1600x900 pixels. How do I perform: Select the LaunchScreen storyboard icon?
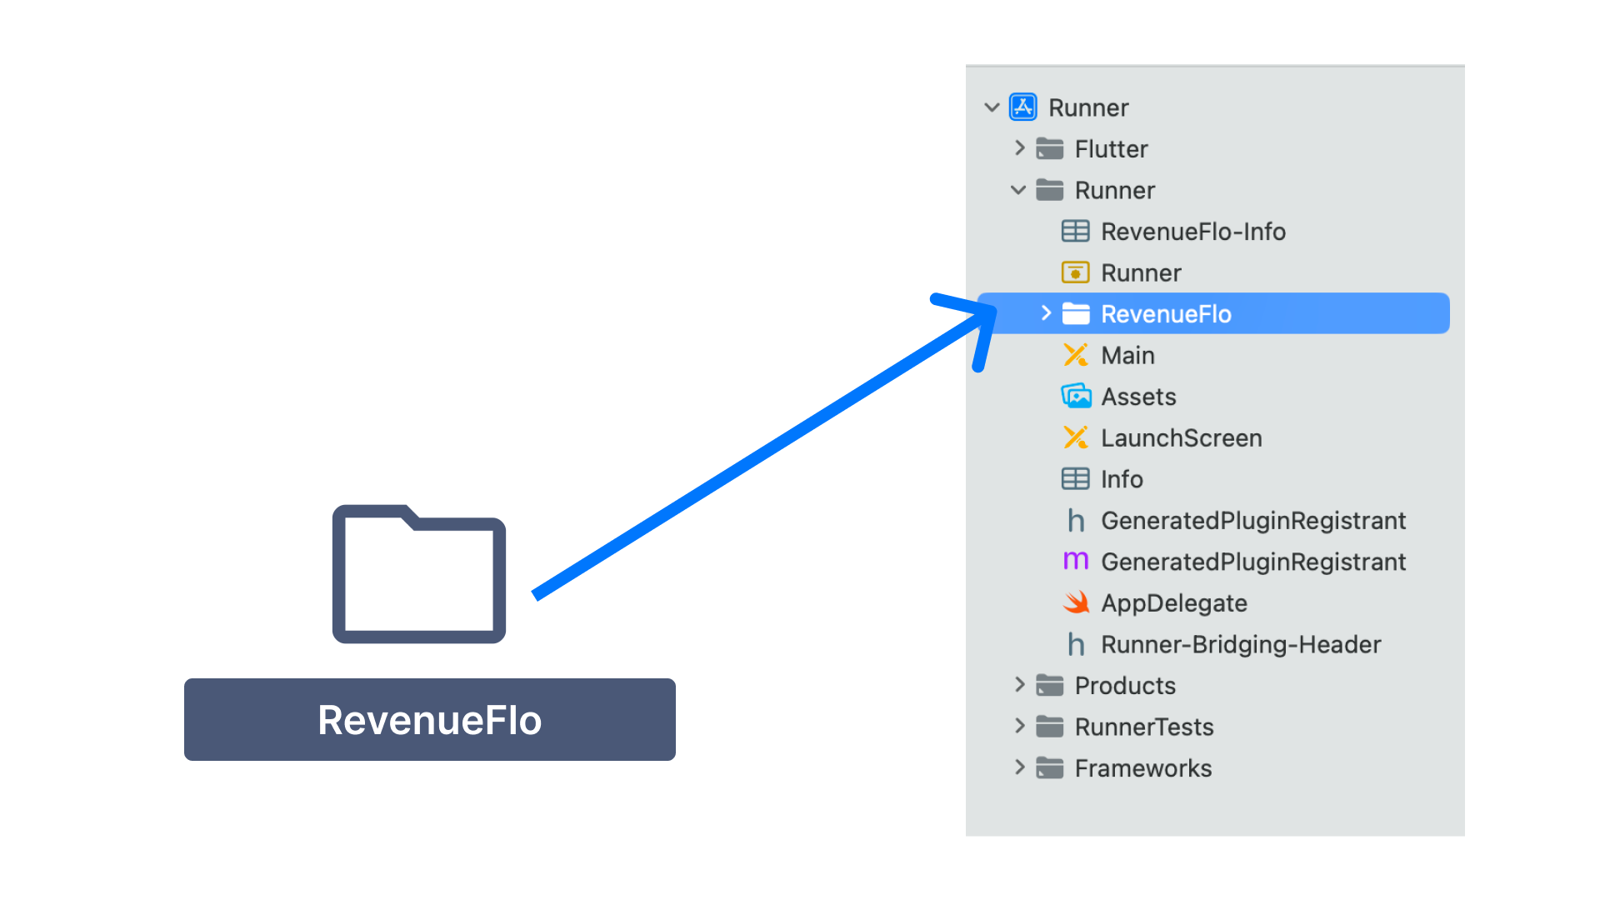coord(1076,437)
